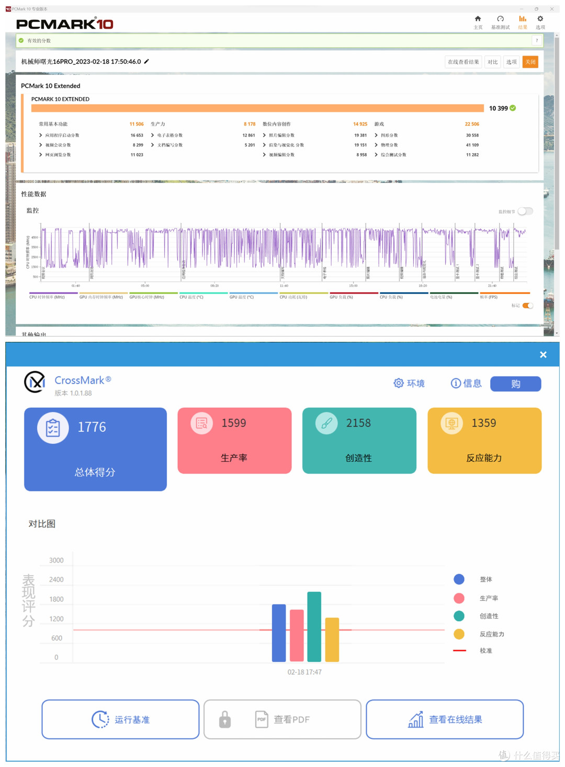Click the help question mark in score banner

tap(537, 40)
